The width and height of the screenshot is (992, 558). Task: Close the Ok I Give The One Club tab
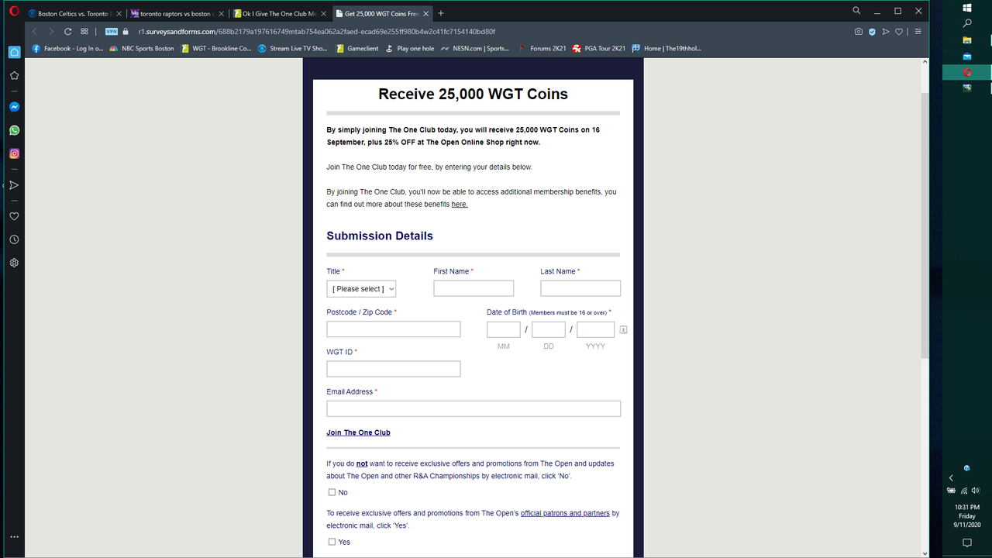click(324, 14)
